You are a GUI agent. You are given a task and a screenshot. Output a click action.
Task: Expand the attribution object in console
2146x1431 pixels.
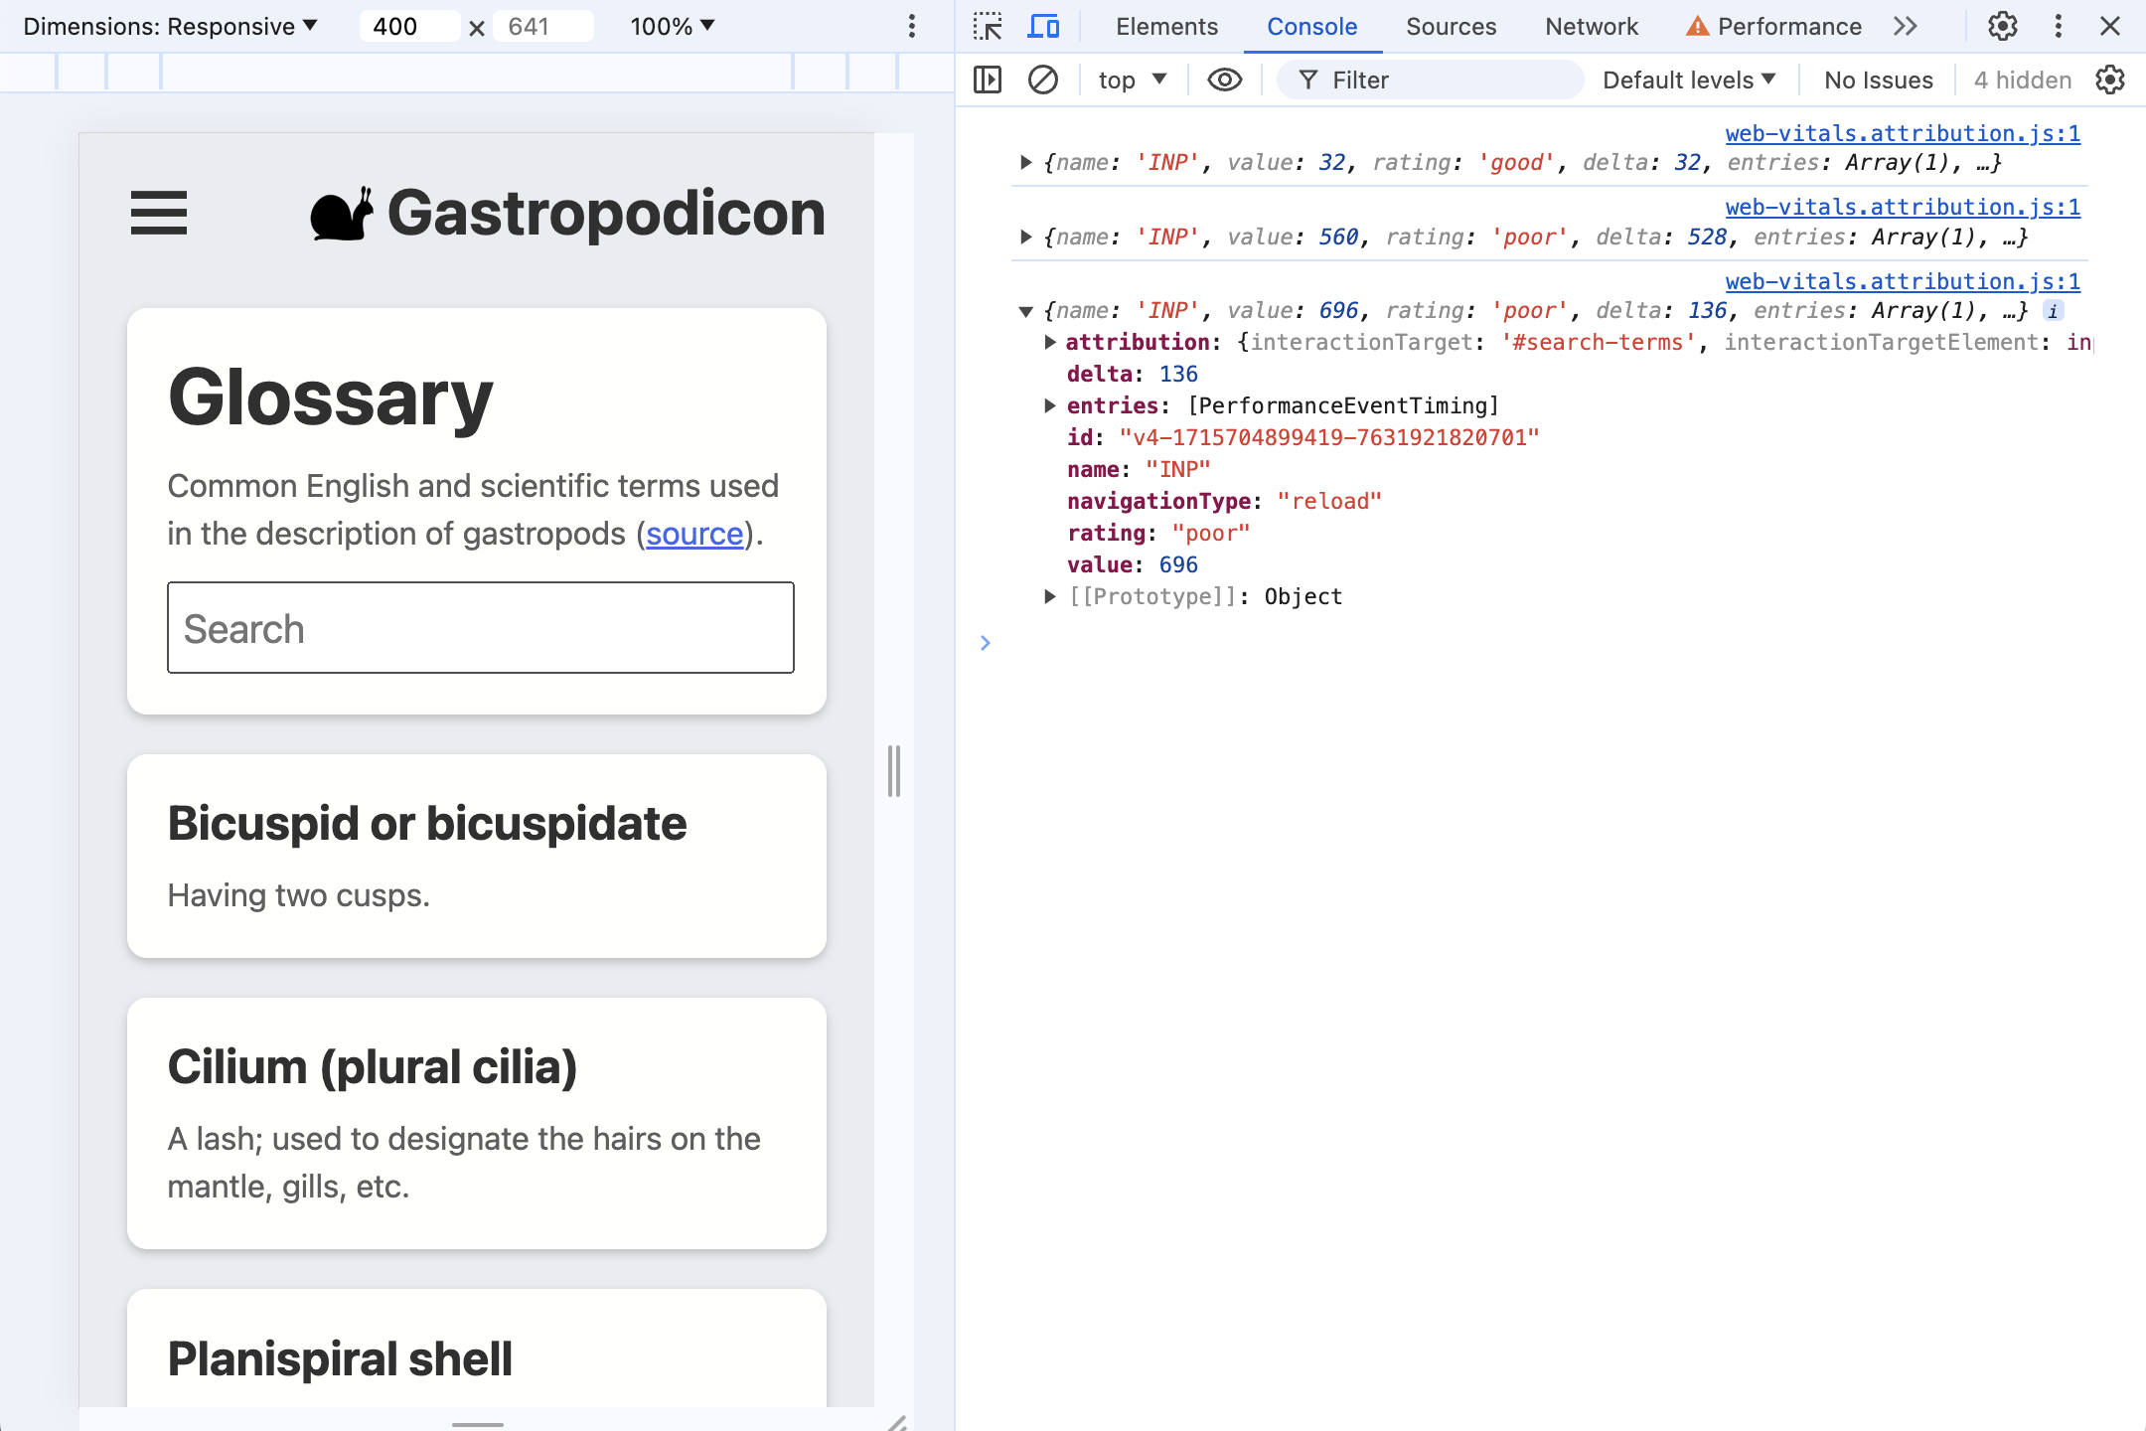point(1051,342)
